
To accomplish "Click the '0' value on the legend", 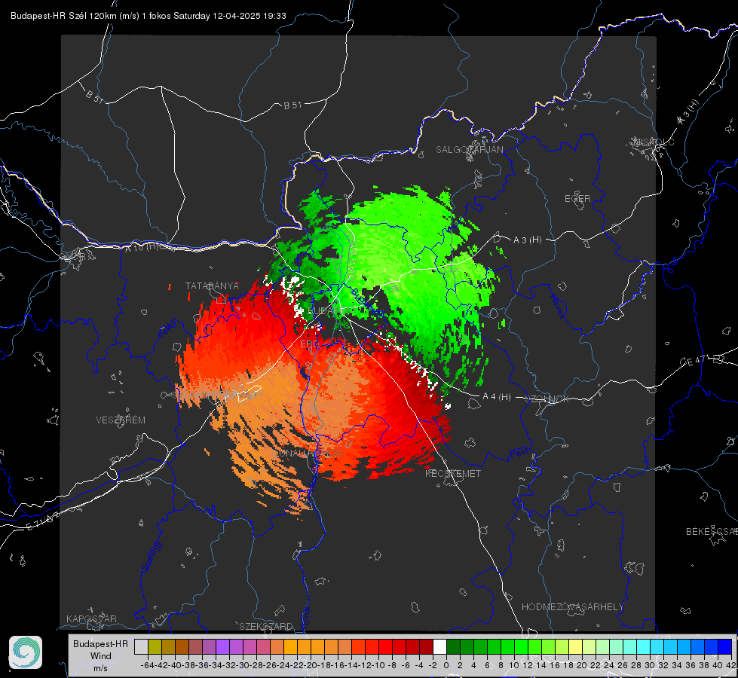I will pos(446,665).
